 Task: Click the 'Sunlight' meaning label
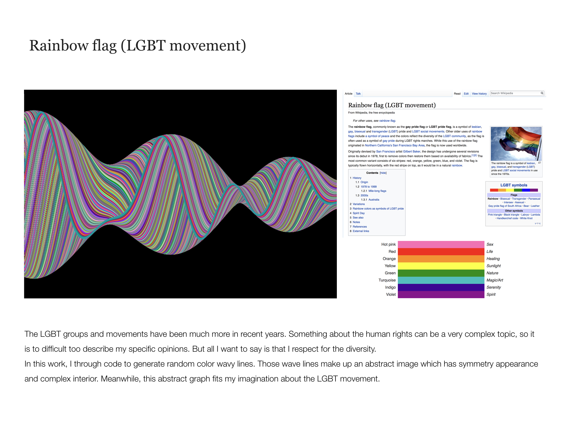[x=494, y=266]
